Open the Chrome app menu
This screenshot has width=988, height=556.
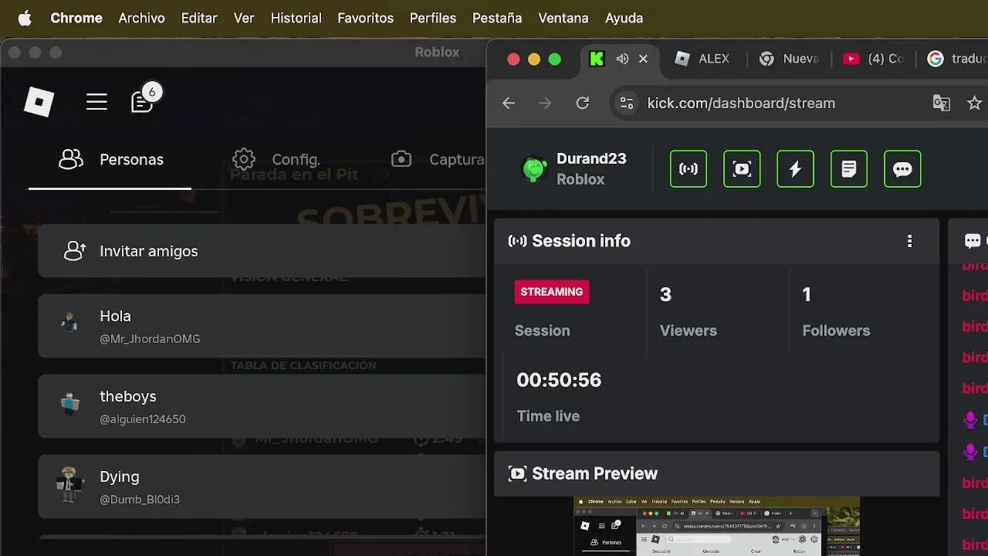pyautogui.click(x=76, y=18)
